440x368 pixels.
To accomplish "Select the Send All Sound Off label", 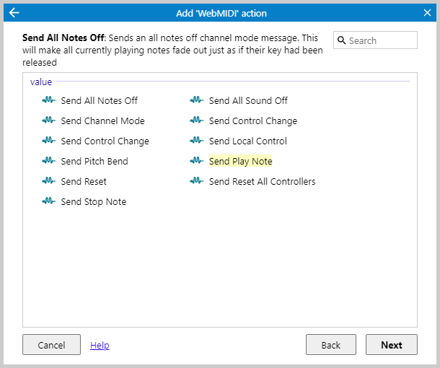I will pyautogui.click(x=248, y=101).
